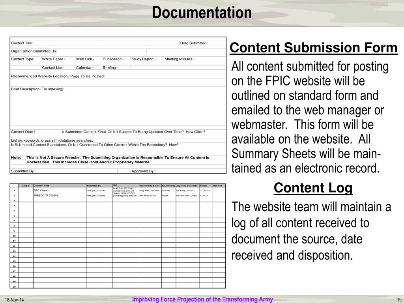The height and width of the screenshot is (303, 404).
Task: Select the Publication content type
Action: coord(113,59)
